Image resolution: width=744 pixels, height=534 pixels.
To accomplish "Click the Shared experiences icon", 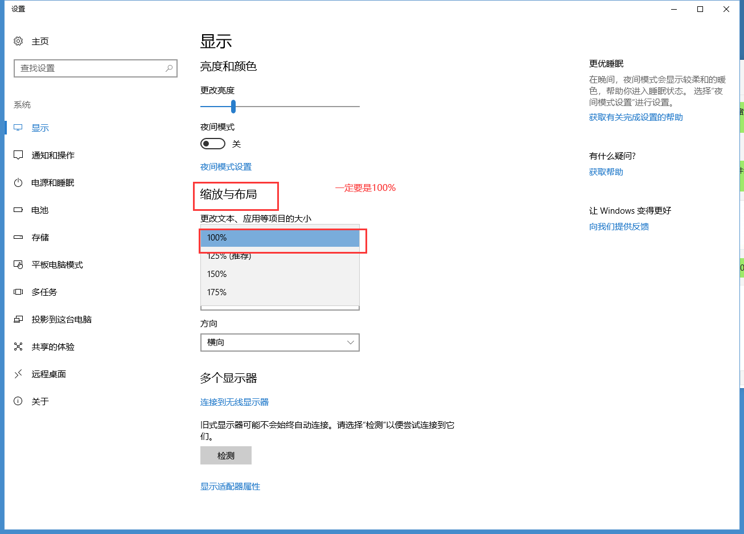I will [x=18, y=347].
